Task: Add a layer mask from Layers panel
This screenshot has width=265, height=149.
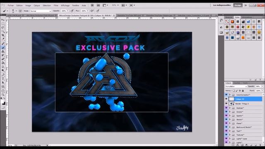Action: pos(242,145)
